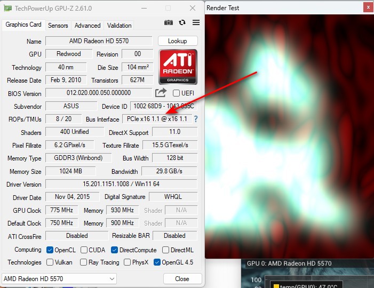Click the Default Clock value 750 MHz
The image size is (374, 288).
[61, 223]
